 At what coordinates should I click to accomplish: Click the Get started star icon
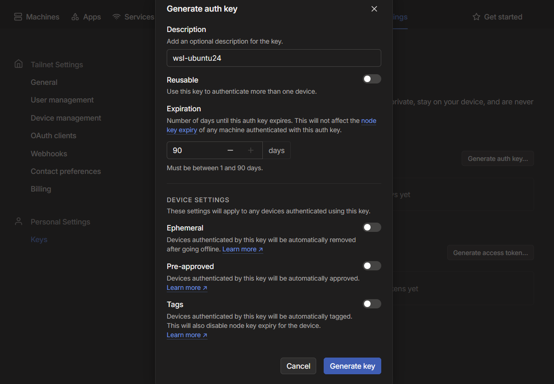point(476,17)
